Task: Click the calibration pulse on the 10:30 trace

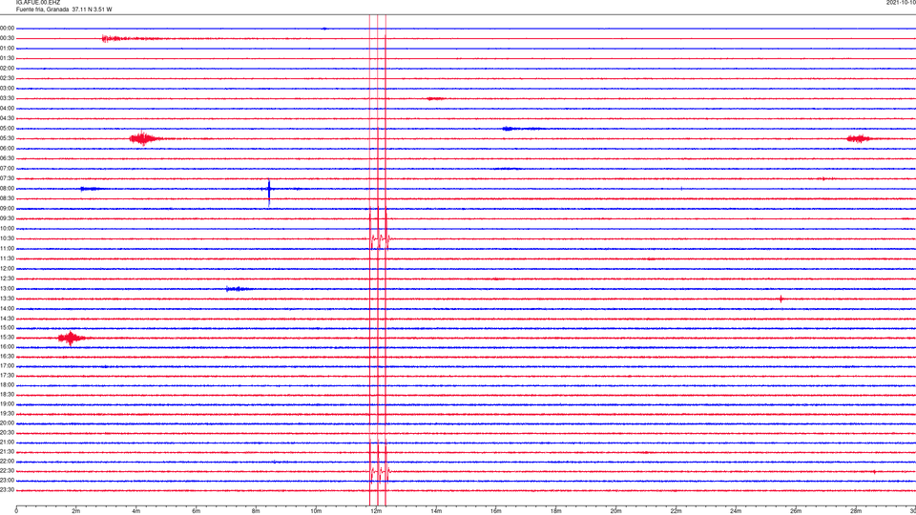Action: [380, 238]
